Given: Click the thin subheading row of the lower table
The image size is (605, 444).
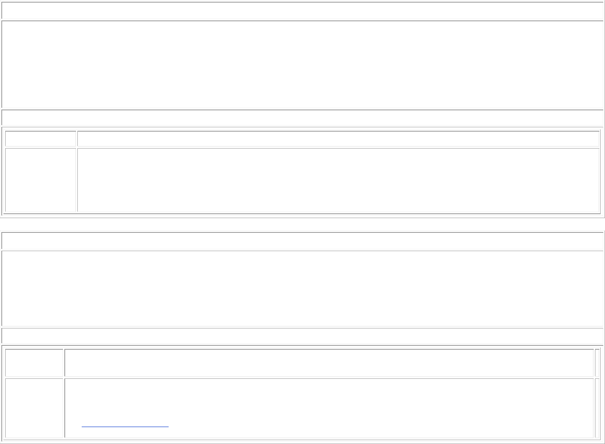Looking at the screenshot, I should pyautogui.click(x=302, y=336).
